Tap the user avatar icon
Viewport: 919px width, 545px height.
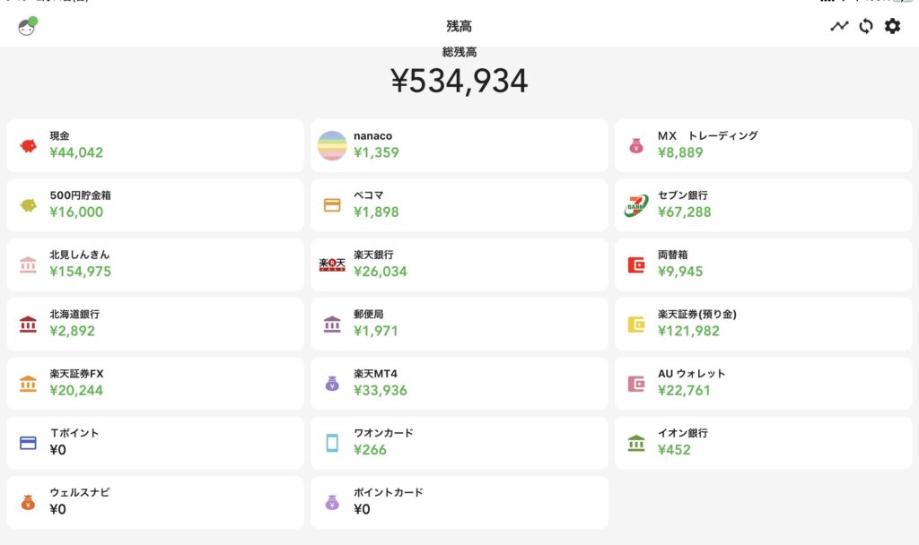click(27, 27)
